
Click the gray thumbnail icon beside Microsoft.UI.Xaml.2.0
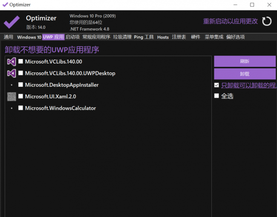[12, 97]
